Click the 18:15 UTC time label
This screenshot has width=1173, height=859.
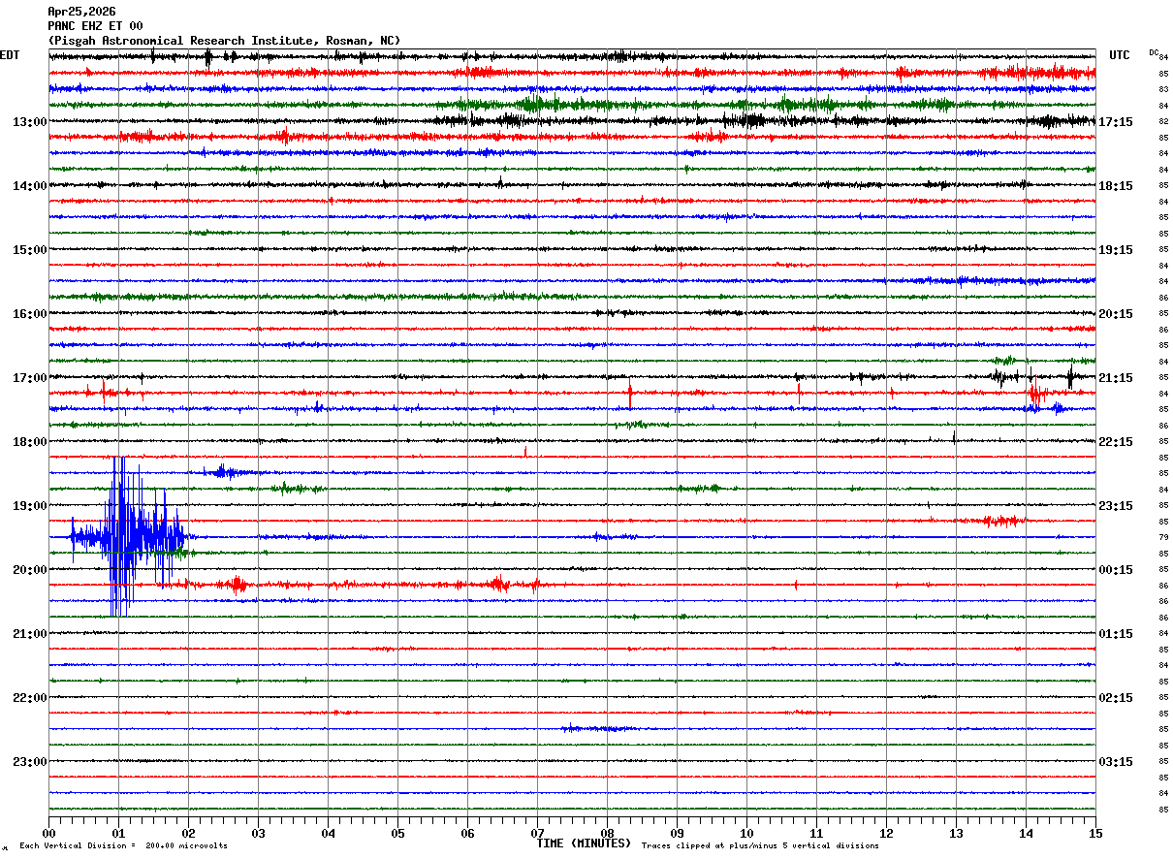(1115, 186)
